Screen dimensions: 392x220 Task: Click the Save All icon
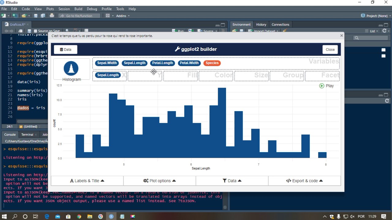tap(43, 16)
